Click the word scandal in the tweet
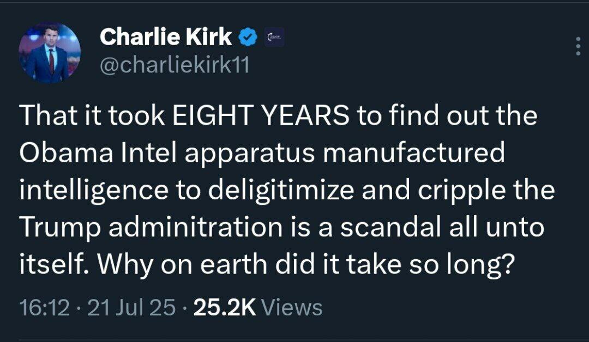Image resolution: width=589 pixels, height=342 pixels. coord(389,228)
